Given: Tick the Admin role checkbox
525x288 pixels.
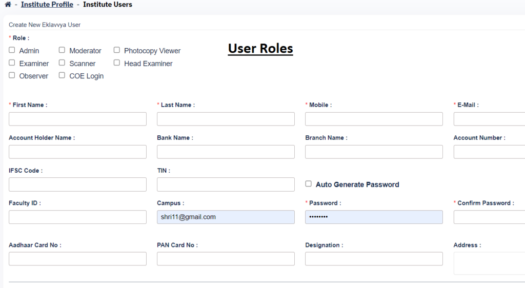Looking at the screenshot, I should (12, 50).
